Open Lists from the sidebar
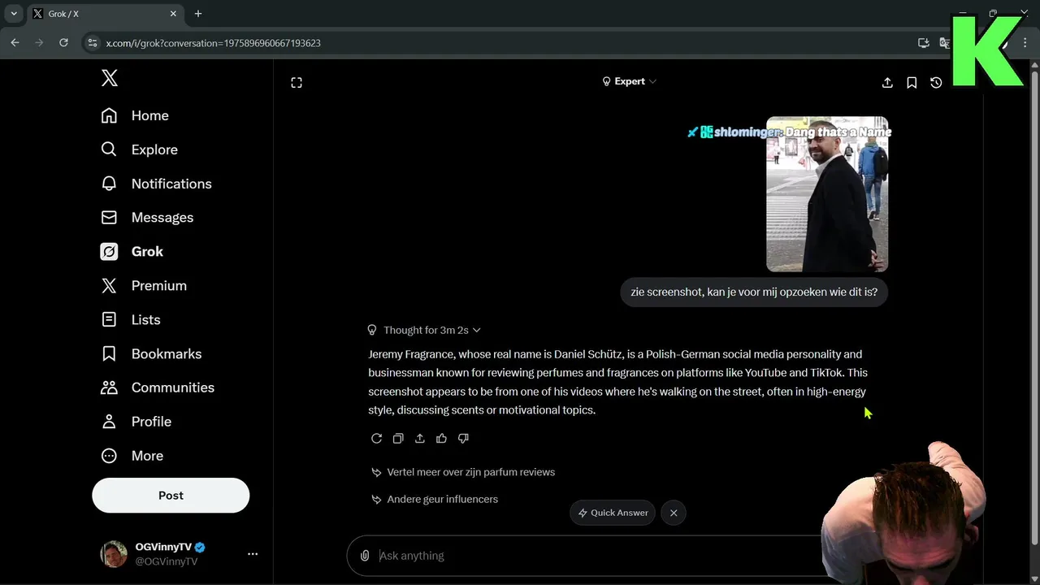1040x585 pixels. [130, 320]
